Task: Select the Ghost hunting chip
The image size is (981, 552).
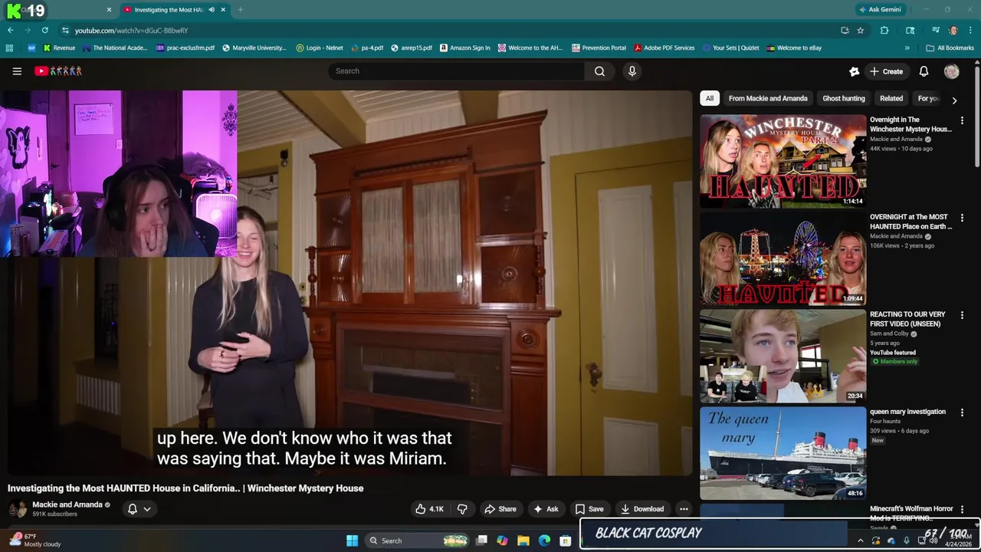Action: [844, 98]
